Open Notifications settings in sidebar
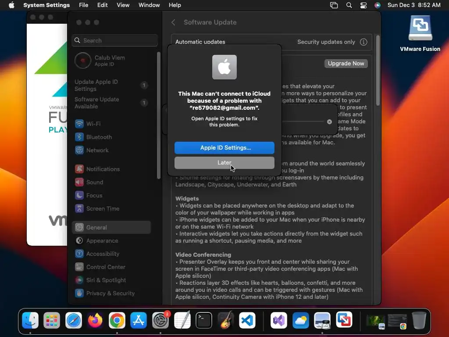Viewport: 449px width, 337px height. 112,169
